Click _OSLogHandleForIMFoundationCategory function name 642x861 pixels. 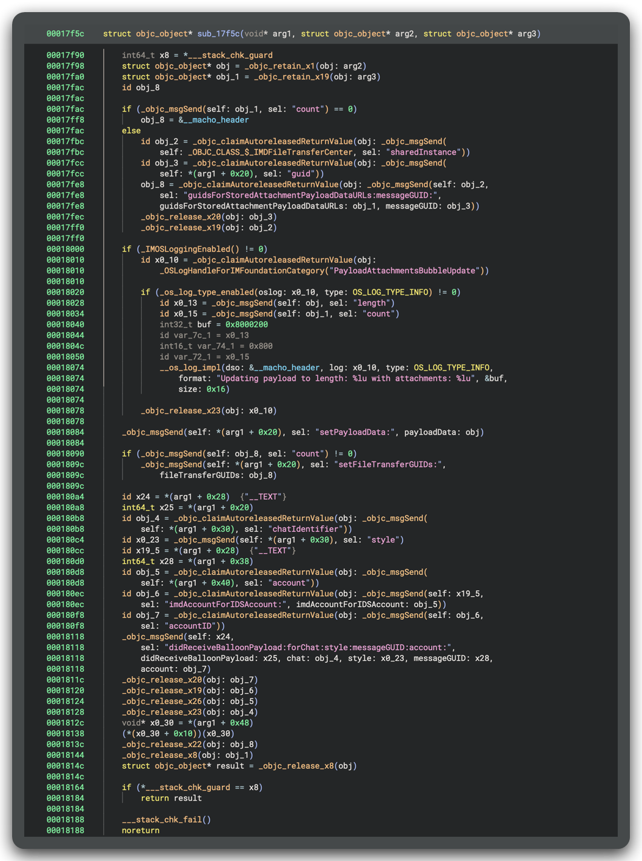tap(242, 271)
